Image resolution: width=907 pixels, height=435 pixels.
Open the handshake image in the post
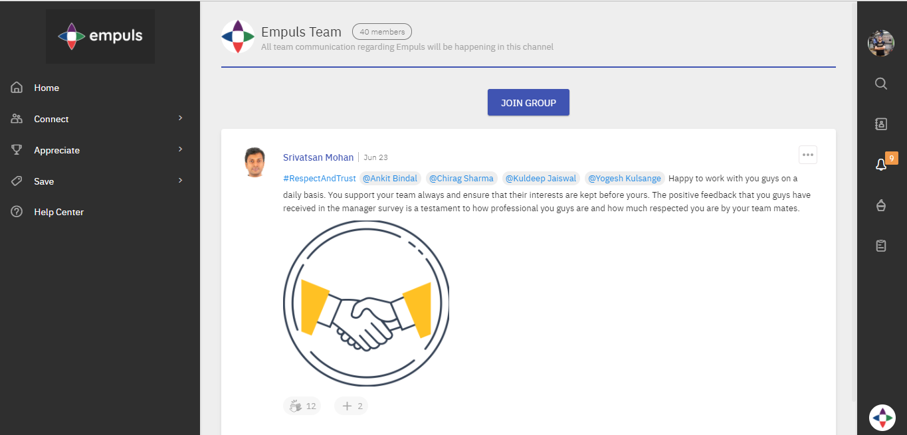pyautogui.click(x=366, y=304)
